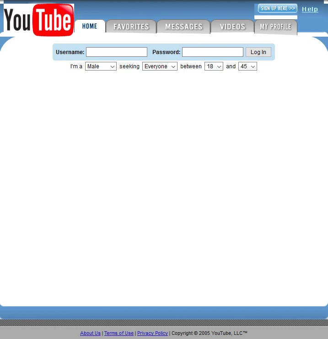
Task: Open the Help link
Action: 310,9
